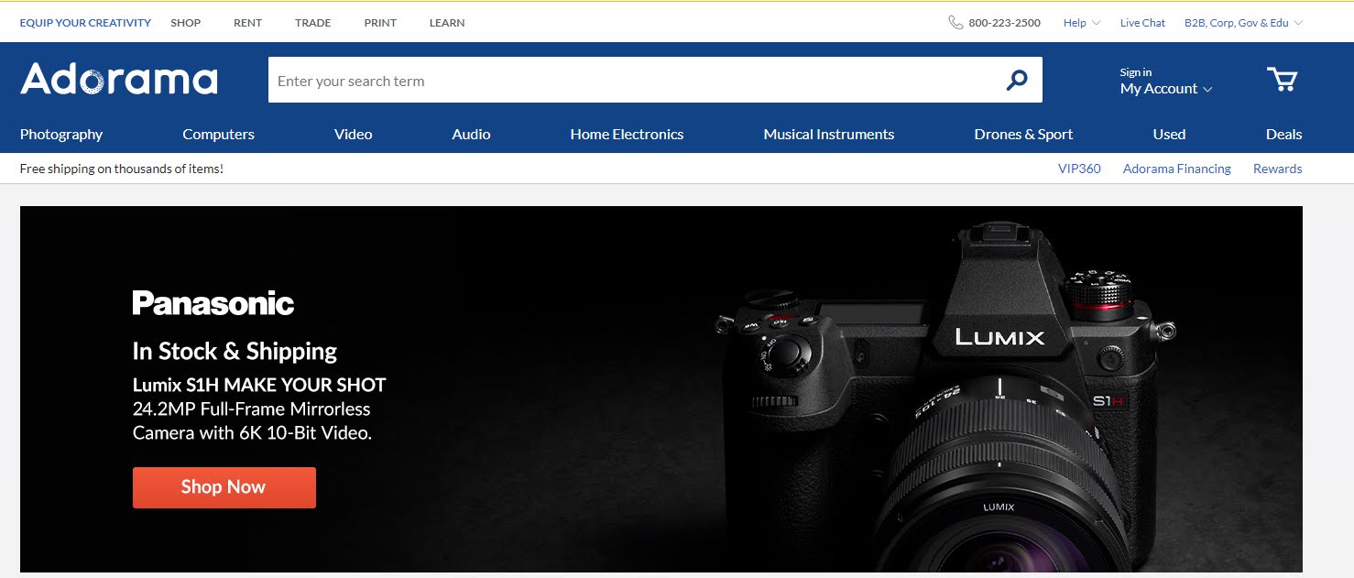Open the RENT top link
This screenshot has width=1354, height=578.
point(247,23)
